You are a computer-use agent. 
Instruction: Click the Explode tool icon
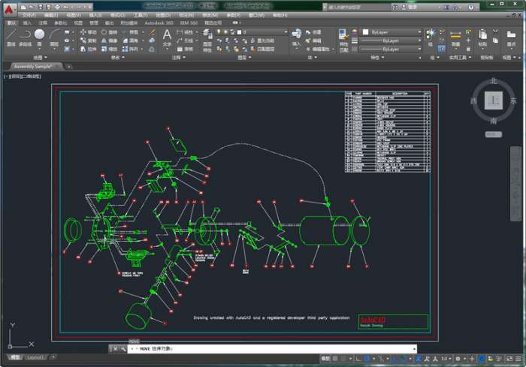(152, 41)
